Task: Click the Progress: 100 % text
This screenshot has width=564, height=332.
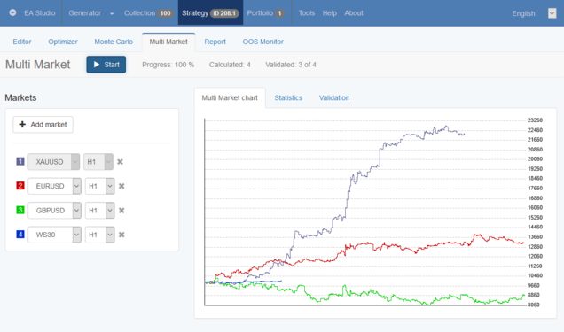Action: coord(168,65)
